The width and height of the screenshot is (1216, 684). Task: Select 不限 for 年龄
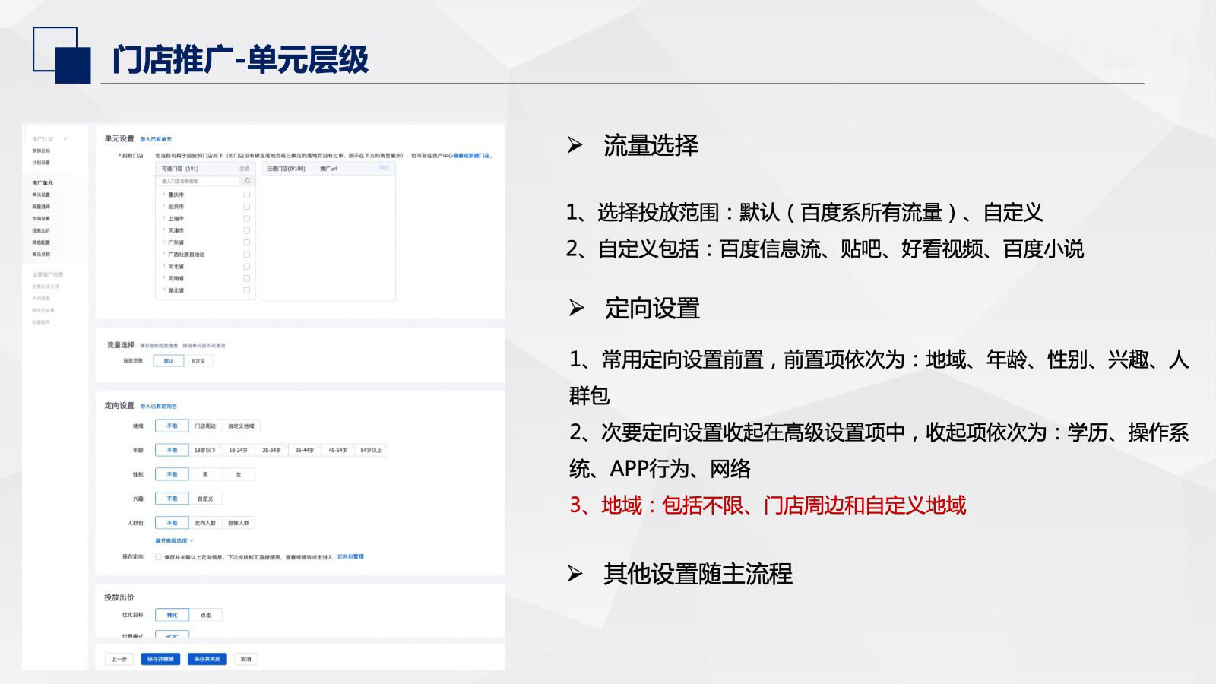pos(172,451)
